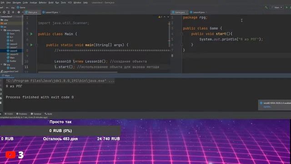Viewport: 291px width, 164px height.
Task: Open the Build menu
Action: point(51,3)
